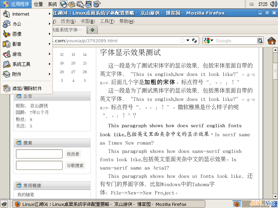The width and height of the screenshot is (278, 208).
Task: Click the page scrollbar up arrow
Action: 275,50
